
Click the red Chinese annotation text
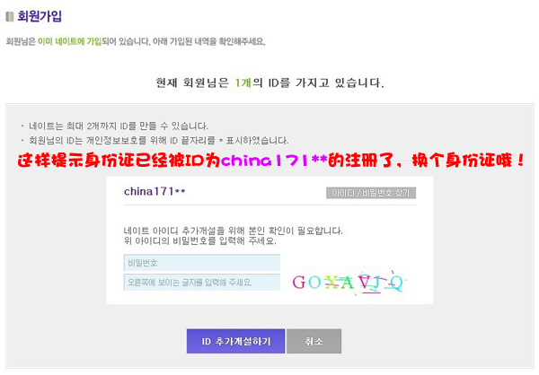[271, 161]
